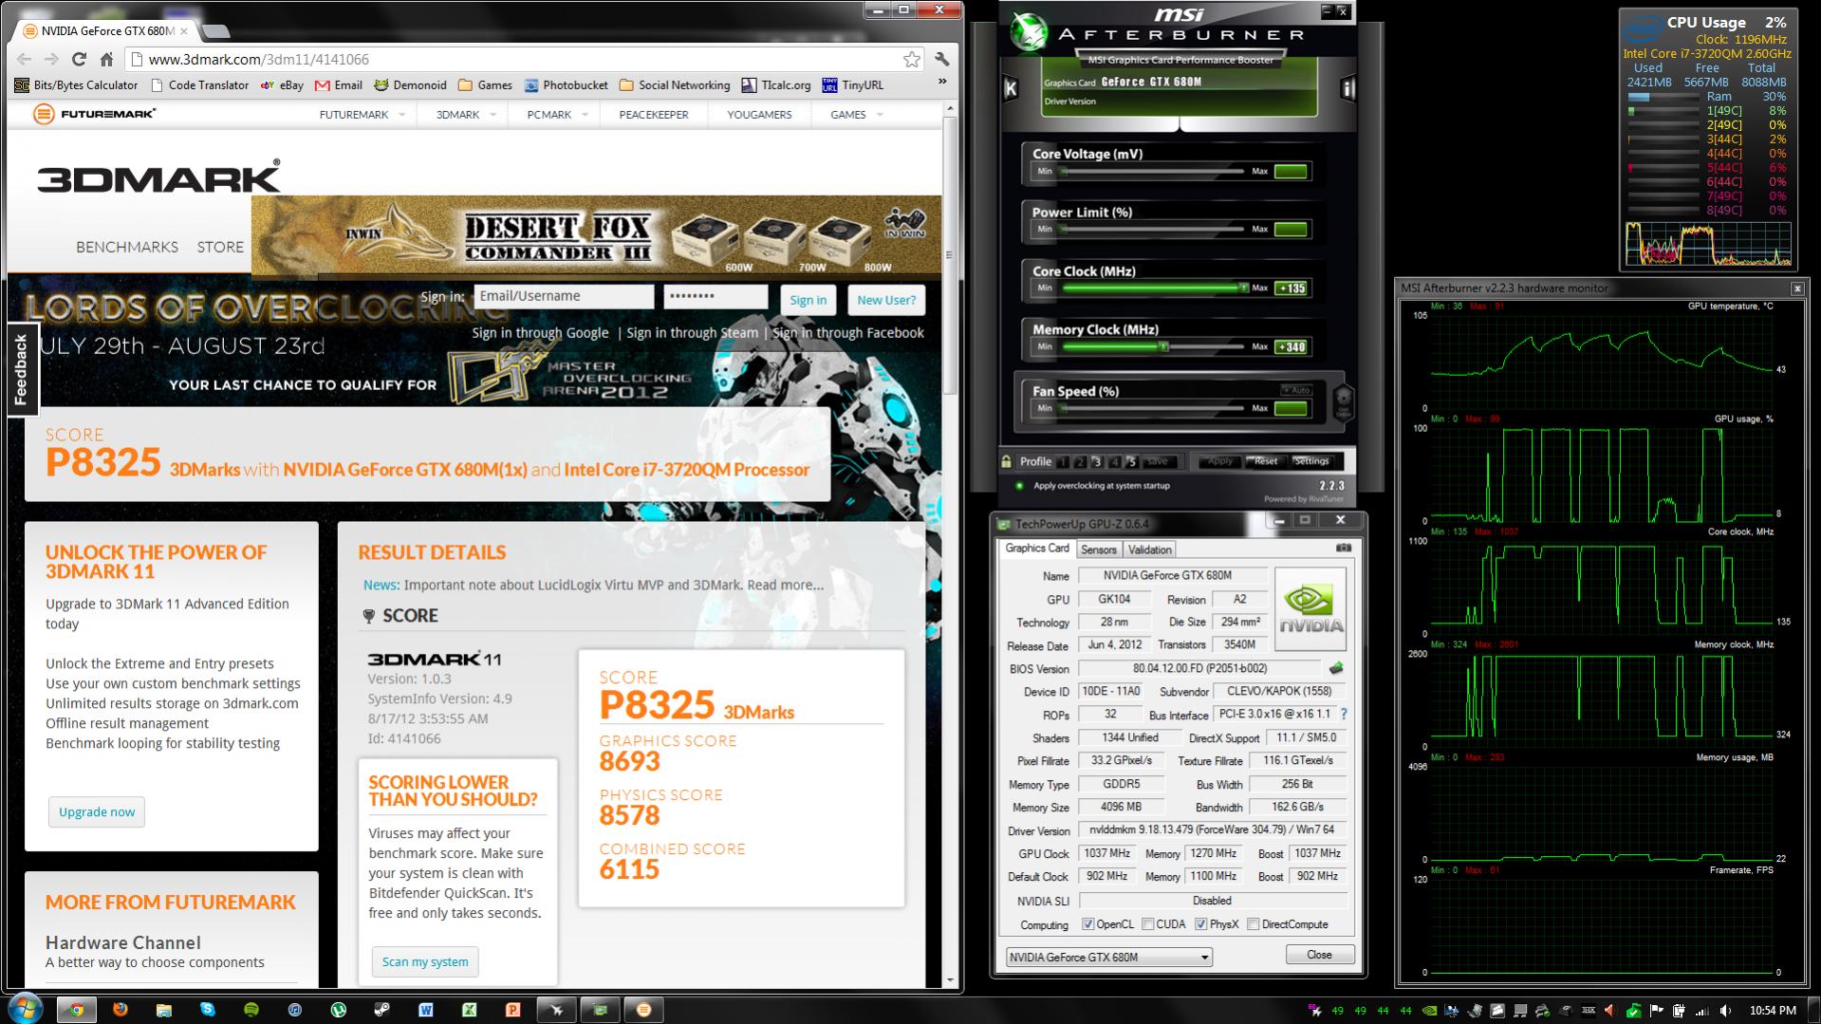Select Afterburner profile 1
The height and width of the screenshot is (1024, 1821).
pos(1063,462)
